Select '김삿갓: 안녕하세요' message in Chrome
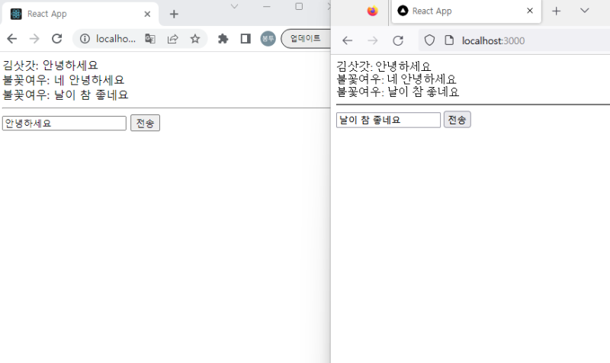The height and width of the screenshot is (363, 610). pyautogui.click(x=50, y=65)
